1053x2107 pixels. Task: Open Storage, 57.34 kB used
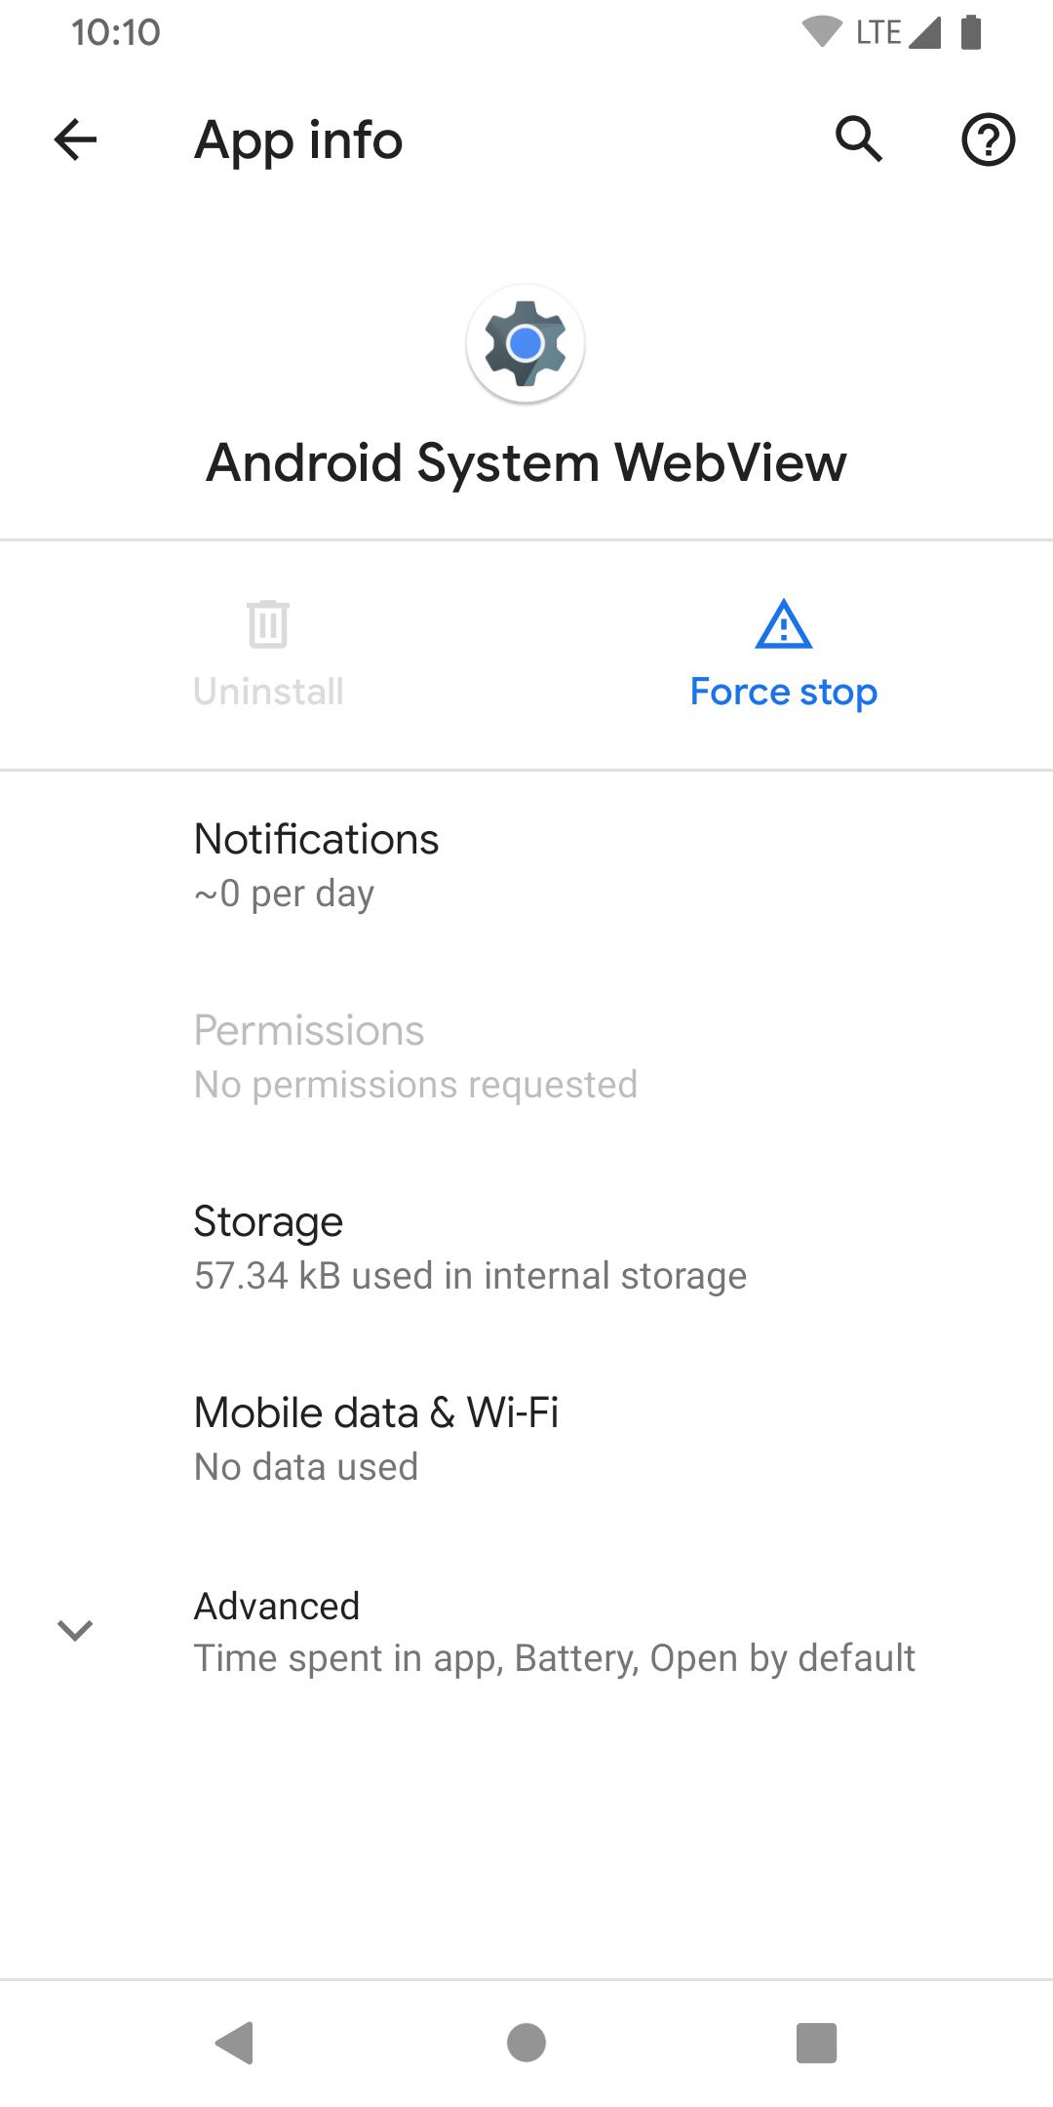pyautogui.click(x=526, y=1249)
